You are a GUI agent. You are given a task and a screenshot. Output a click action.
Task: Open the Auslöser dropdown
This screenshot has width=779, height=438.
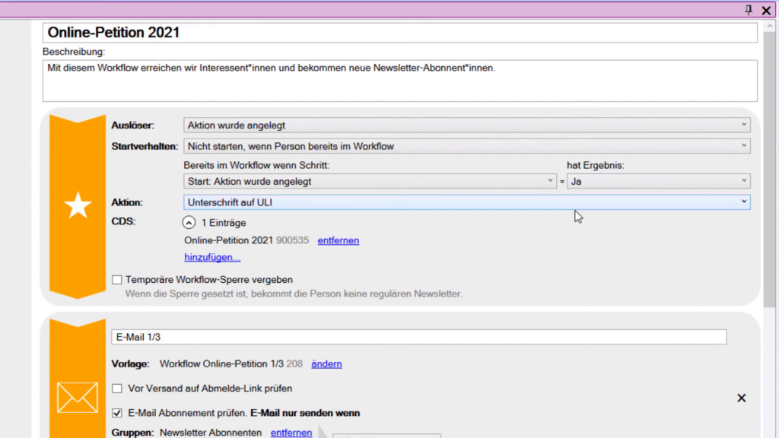click(467, 125)
